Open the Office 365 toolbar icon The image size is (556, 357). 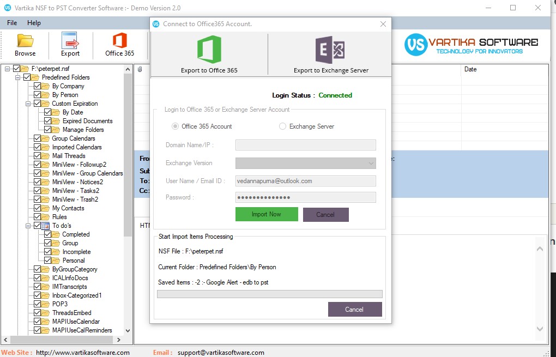coord(120,40)
